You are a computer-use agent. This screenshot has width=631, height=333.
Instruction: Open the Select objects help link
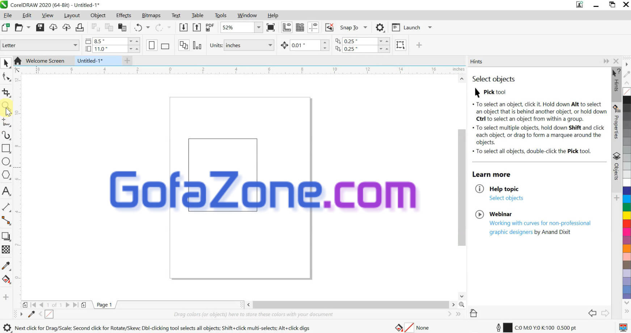506,198
